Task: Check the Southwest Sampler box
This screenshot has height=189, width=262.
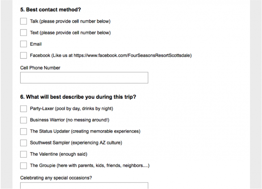Action: [x=24, y=143]
